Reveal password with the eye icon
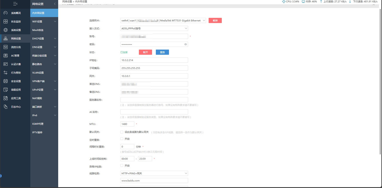Image resolution: width=382 pixels, height=188 pixels. click(x=185, y=44)
